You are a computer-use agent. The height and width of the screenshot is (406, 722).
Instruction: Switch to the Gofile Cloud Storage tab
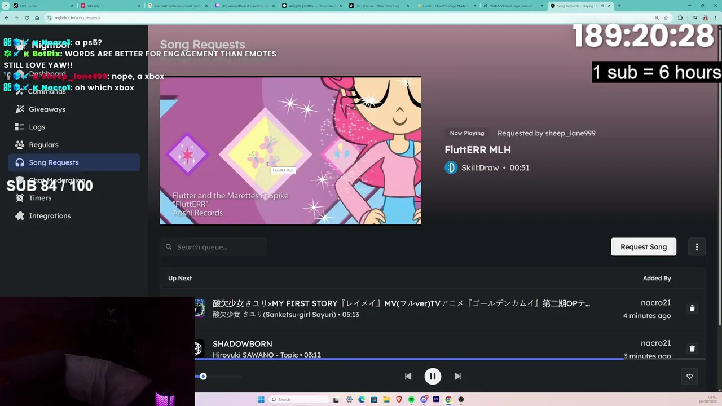(x=446, y=6)
